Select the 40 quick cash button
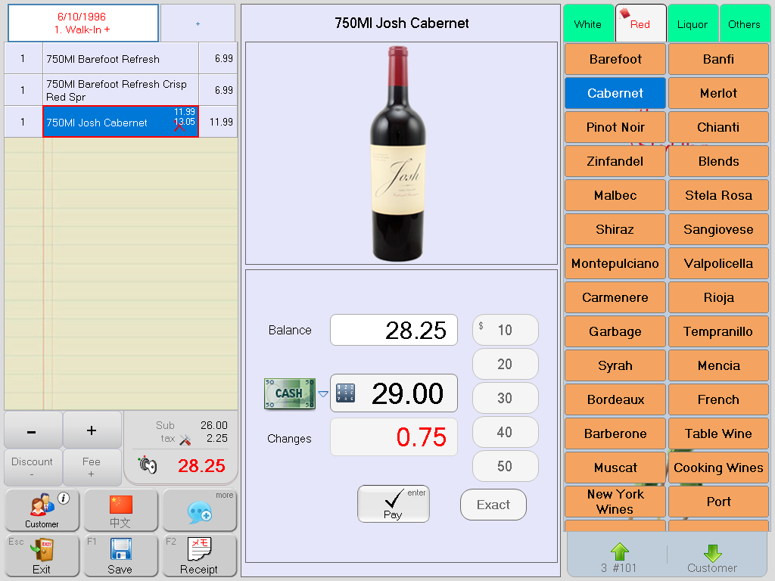 pos(505,432)
